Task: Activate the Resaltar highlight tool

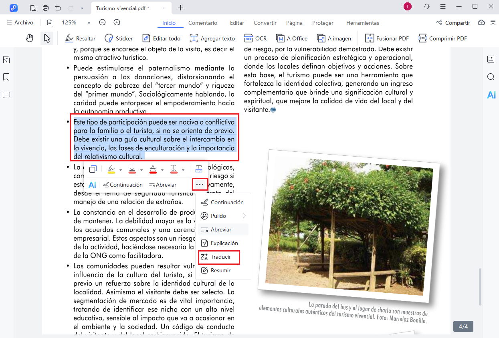Action: [80, 38]
